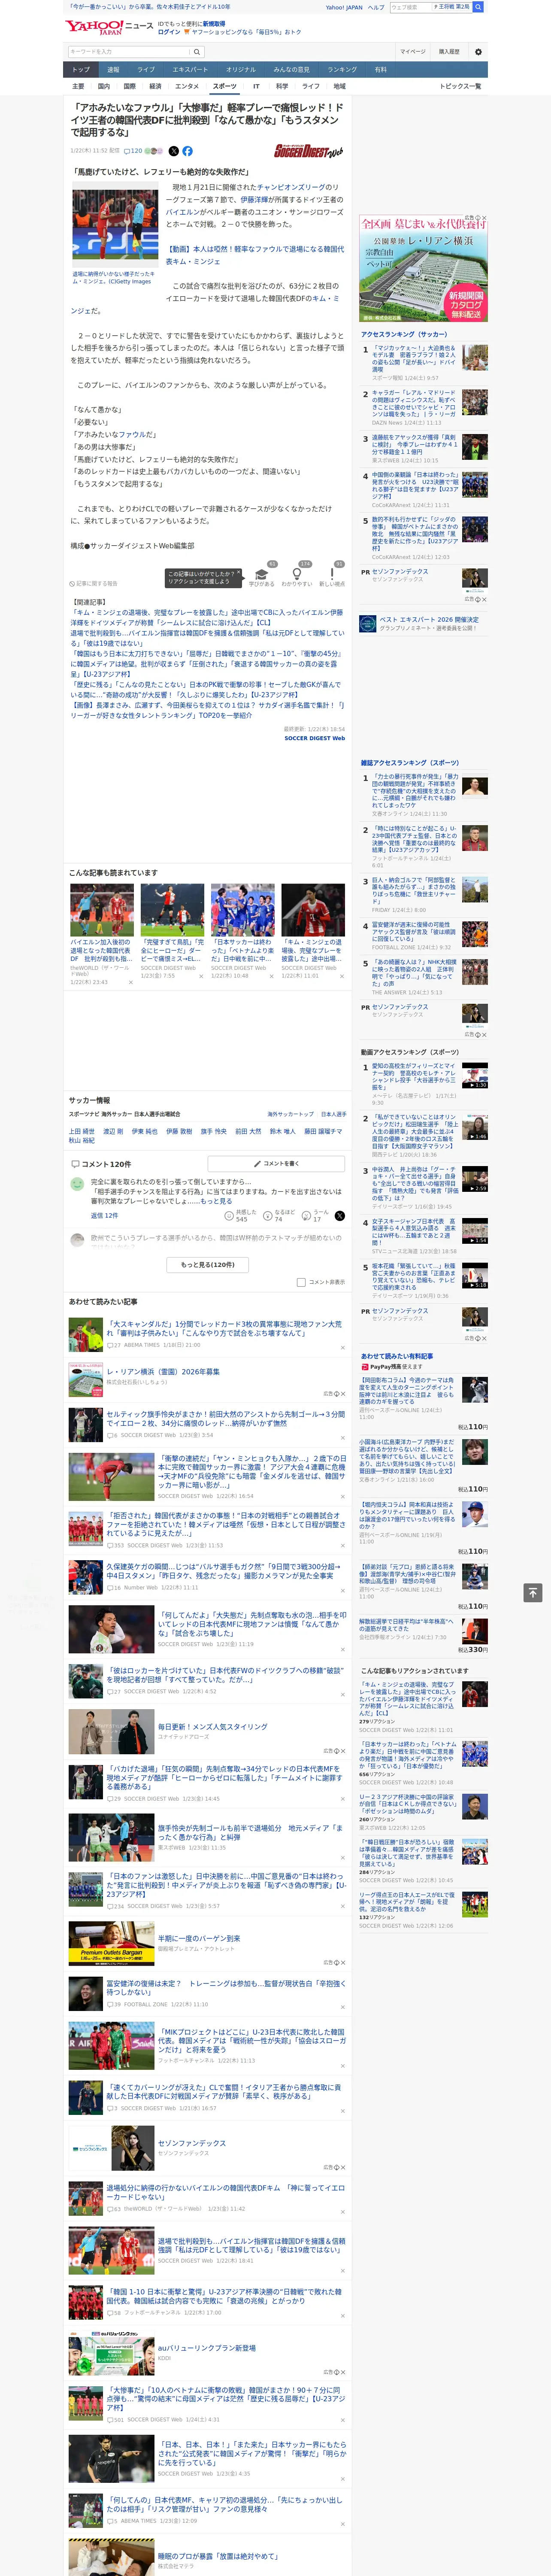
Task: Click the scroll-to-top arrow button
Action: (x=533, y=1592)
